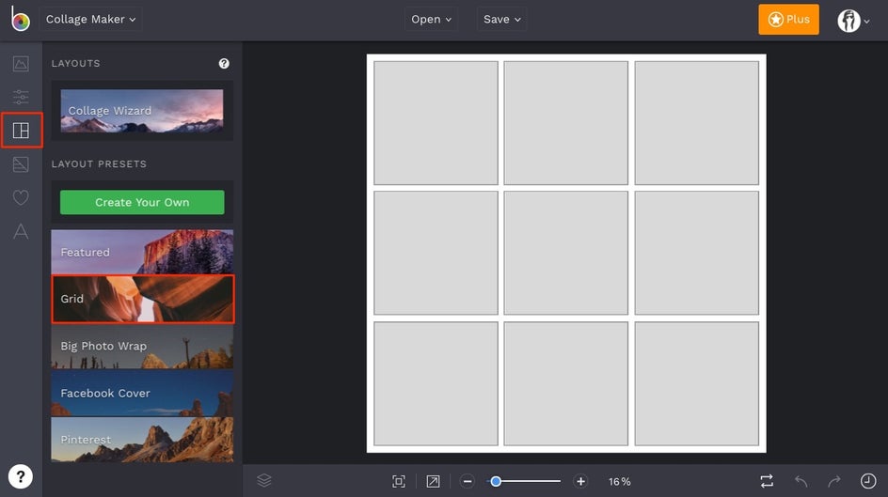The height and width of the screenshot is (497, 888).
Task: Select the top-right collage cell
Action: (697, 123)
